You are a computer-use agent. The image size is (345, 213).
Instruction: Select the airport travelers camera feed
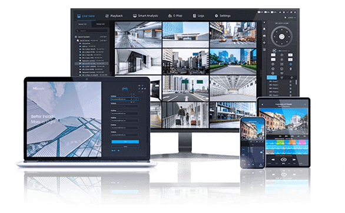coord(185,115)
